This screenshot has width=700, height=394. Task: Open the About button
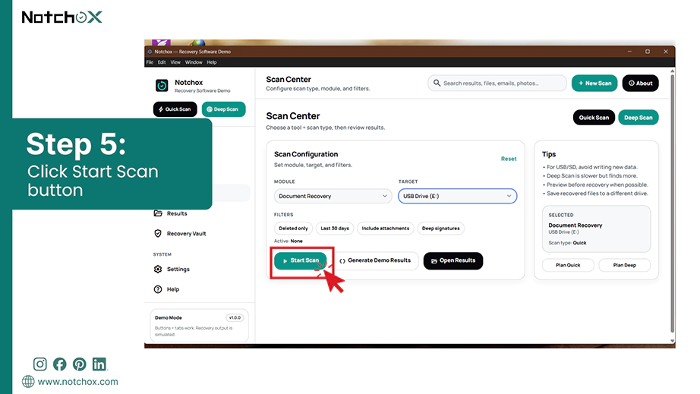640,83
